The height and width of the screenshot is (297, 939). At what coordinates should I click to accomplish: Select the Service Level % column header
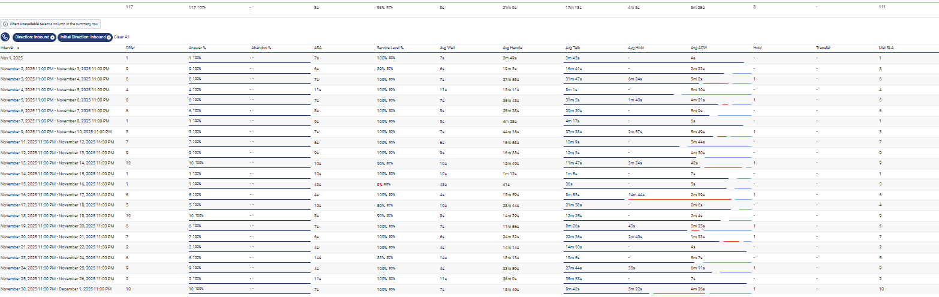[390, 47]
